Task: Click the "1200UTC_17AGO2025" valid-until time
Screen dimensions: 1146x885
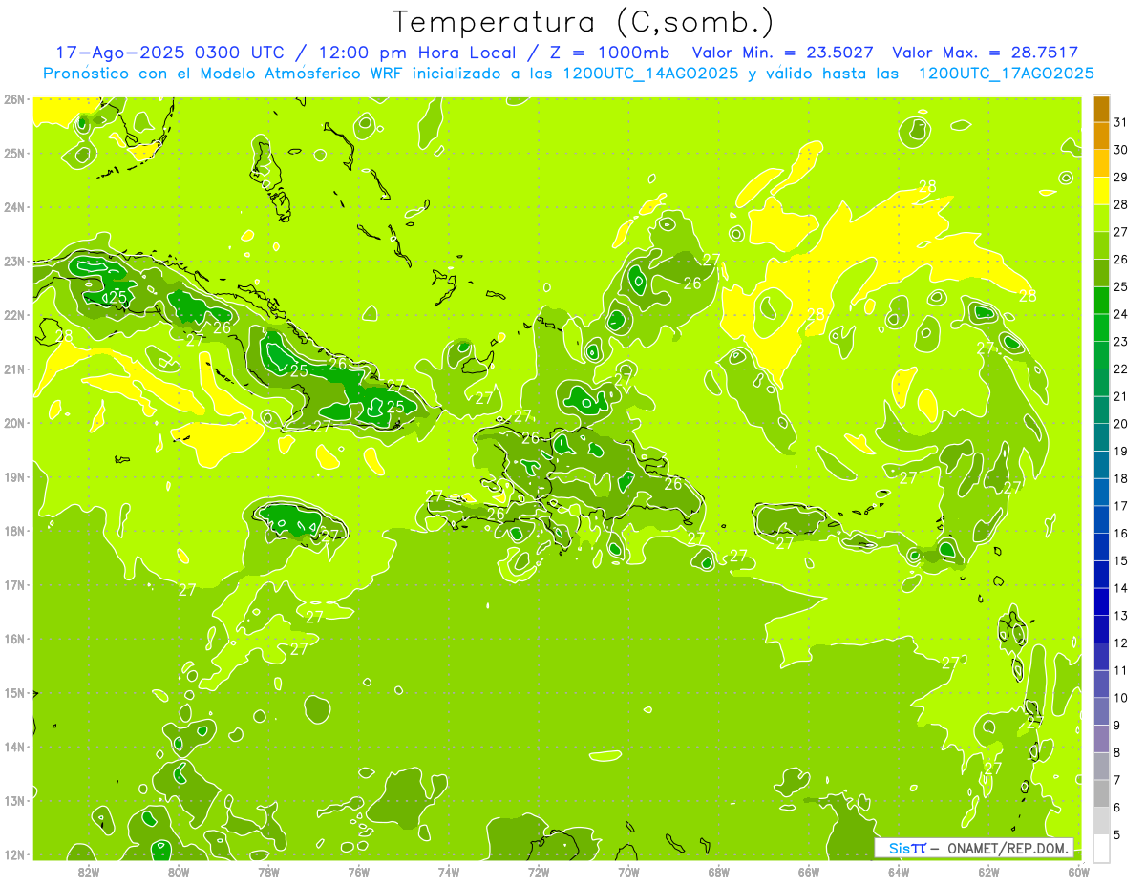Action: [x=1007, y=74]
